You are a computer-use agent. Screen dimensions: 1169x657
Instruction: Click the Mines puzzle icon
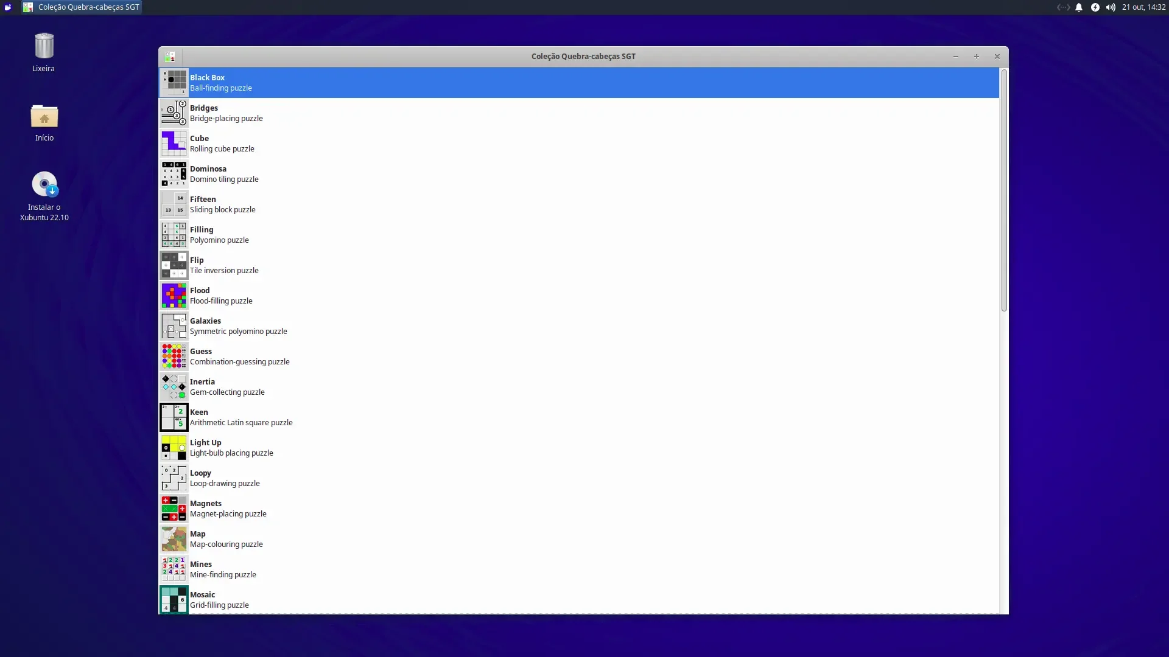174,569
